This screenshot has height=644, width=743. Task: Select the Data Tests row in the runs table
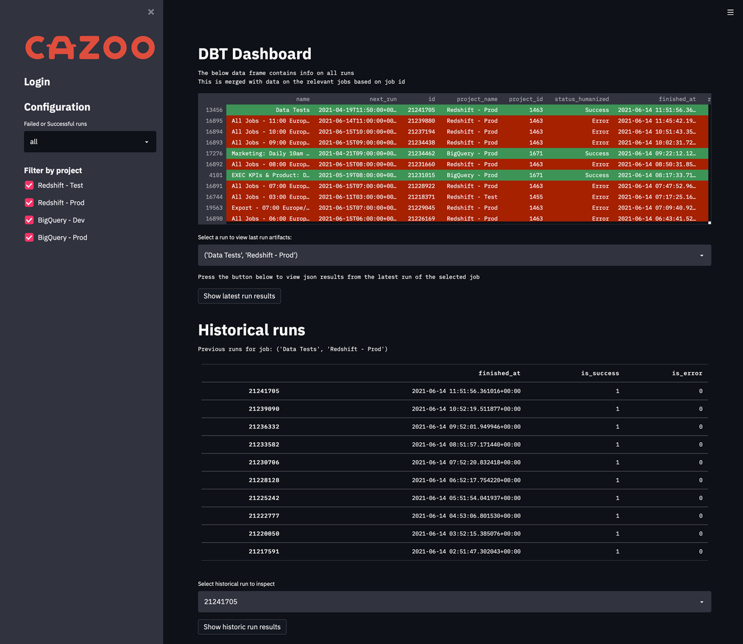pyautogui.click(x=292, y=110)
